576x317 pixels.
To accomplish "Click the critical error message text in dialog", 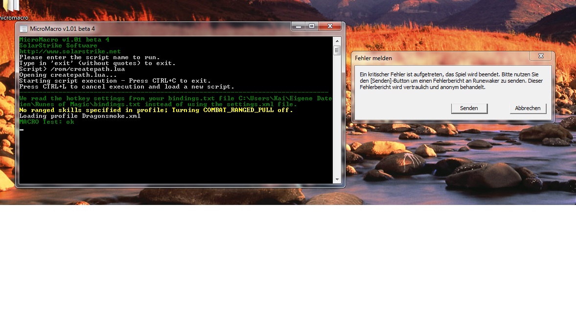I will coord(451,81).
